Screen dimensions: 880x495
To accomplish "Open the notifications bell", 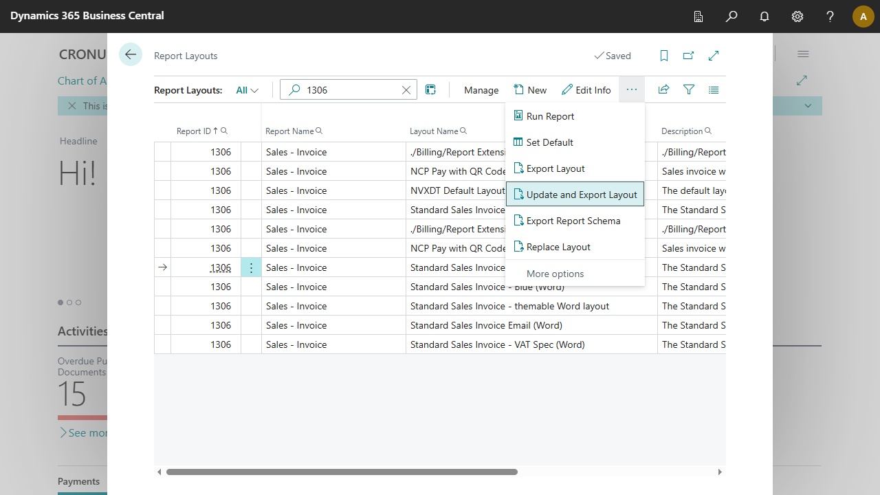I will [x=764, y=16].
